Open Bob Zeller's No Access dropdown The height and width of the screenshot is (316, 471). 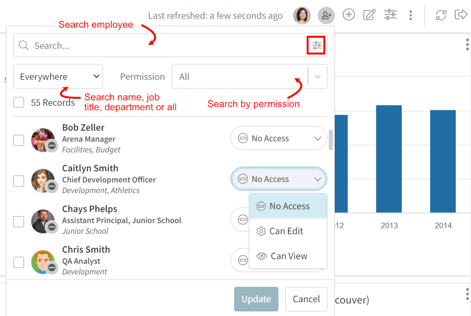[278, 138]
